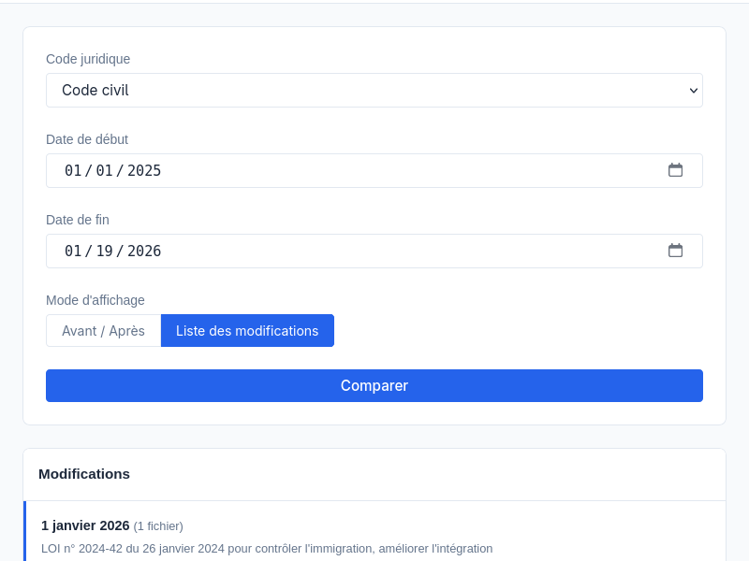Select the month segment in Date de début
749x561 pixels.
coord(73,170)
